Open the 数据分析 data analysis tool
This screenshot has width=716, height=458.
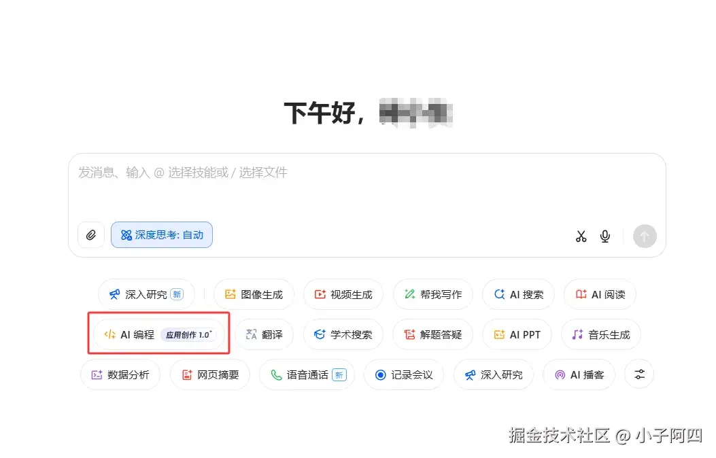tap(120, 374)
